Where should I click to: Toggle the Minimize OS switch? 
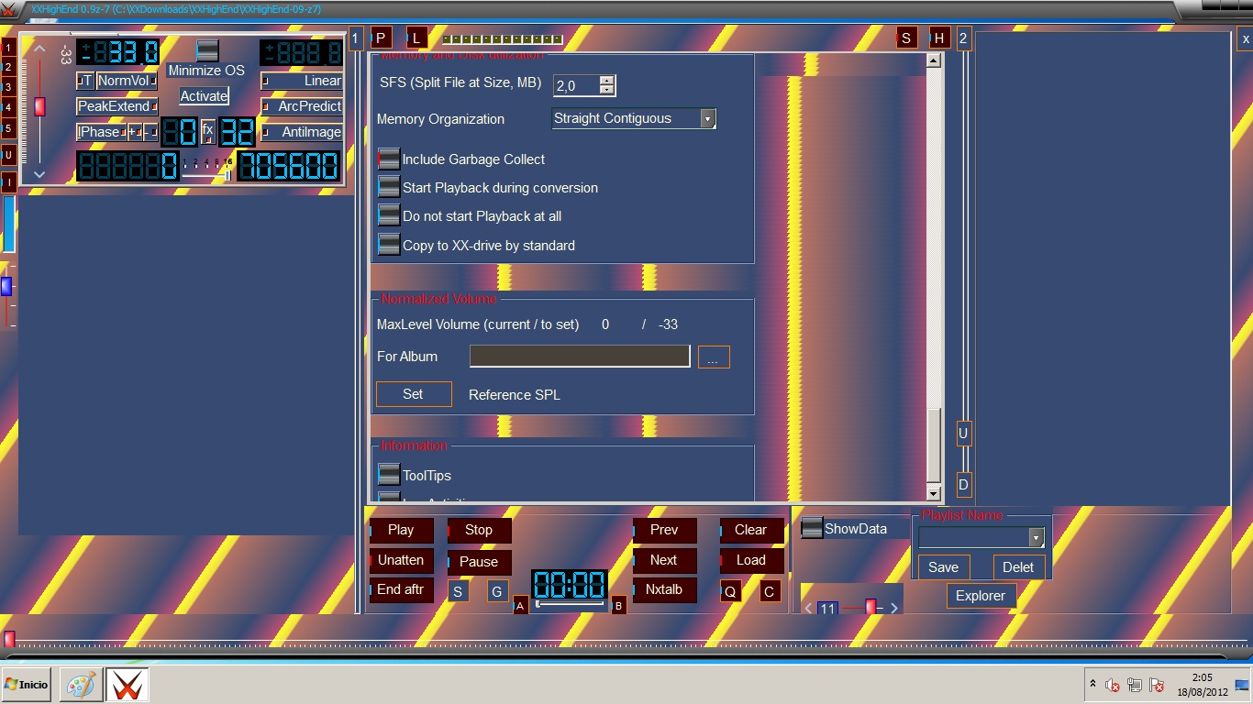coord(207,50)
